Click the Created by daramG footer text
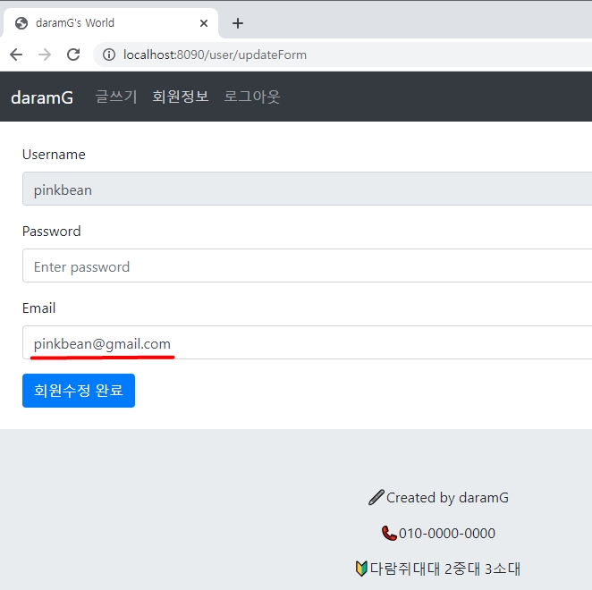The width and height of the screenshot is (592, 590). (x=447, y=498)
